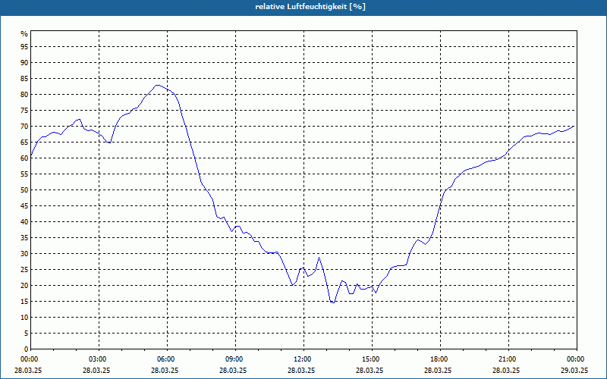
Task: Pick the y-axis label "35"
Action: click(x=24, y=238)
